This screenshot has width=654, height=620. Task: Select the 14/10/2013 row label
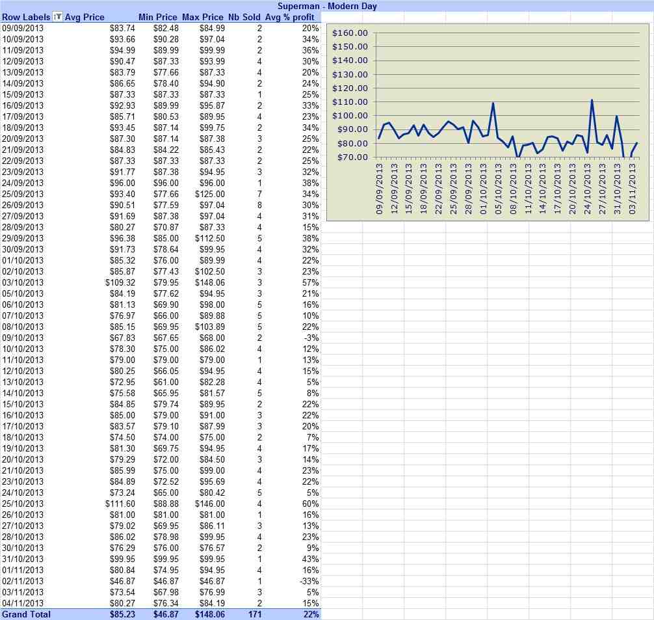click(x=23, y=394)
